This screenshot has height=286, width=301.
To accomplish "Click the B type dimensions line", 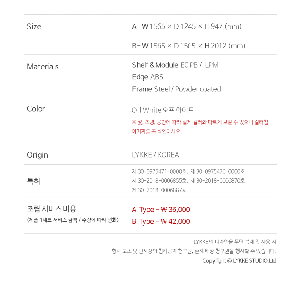I will pos(188,46).
